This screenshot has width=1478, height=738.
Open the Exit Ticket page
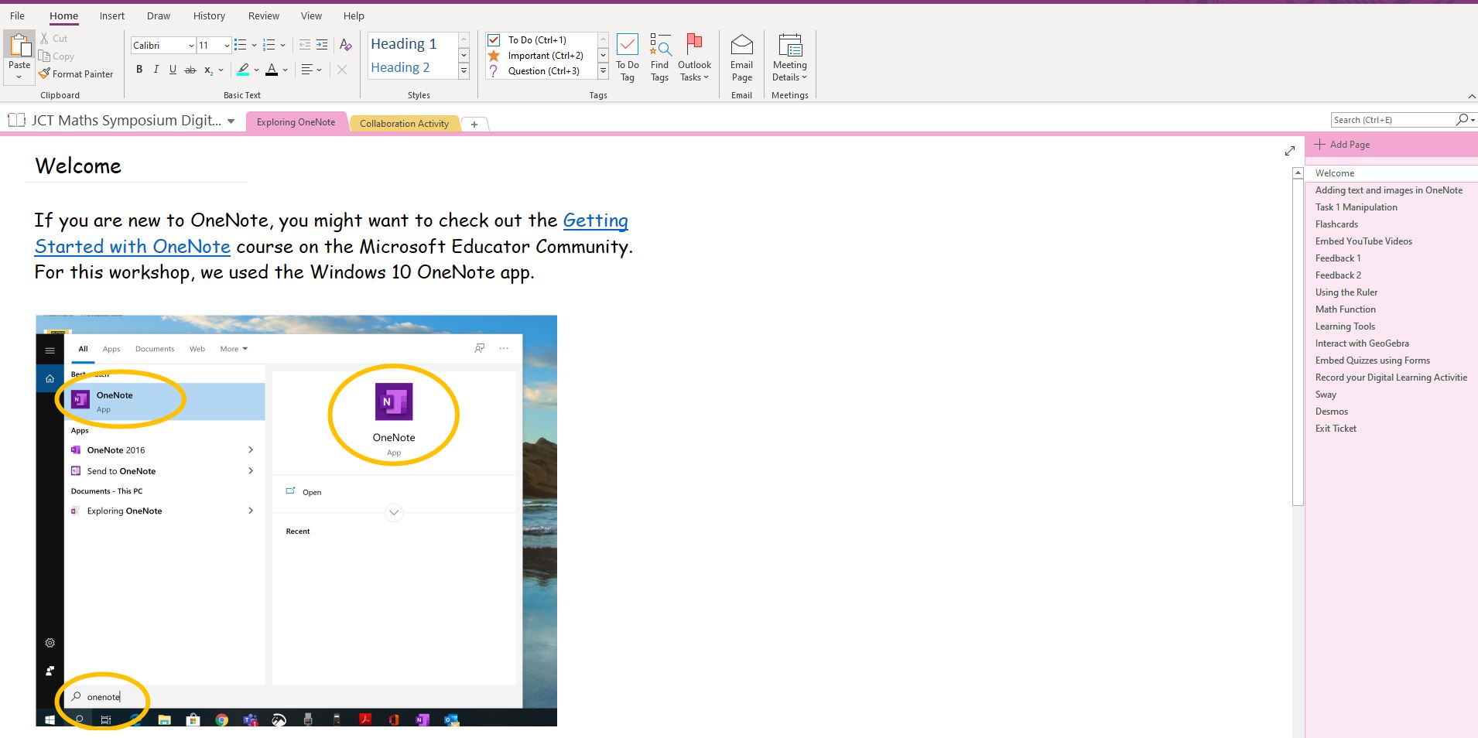(x=1336, y=429)
